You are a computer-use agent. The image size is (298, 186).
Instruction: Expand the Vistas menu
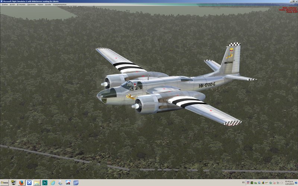tap(41, 4)
